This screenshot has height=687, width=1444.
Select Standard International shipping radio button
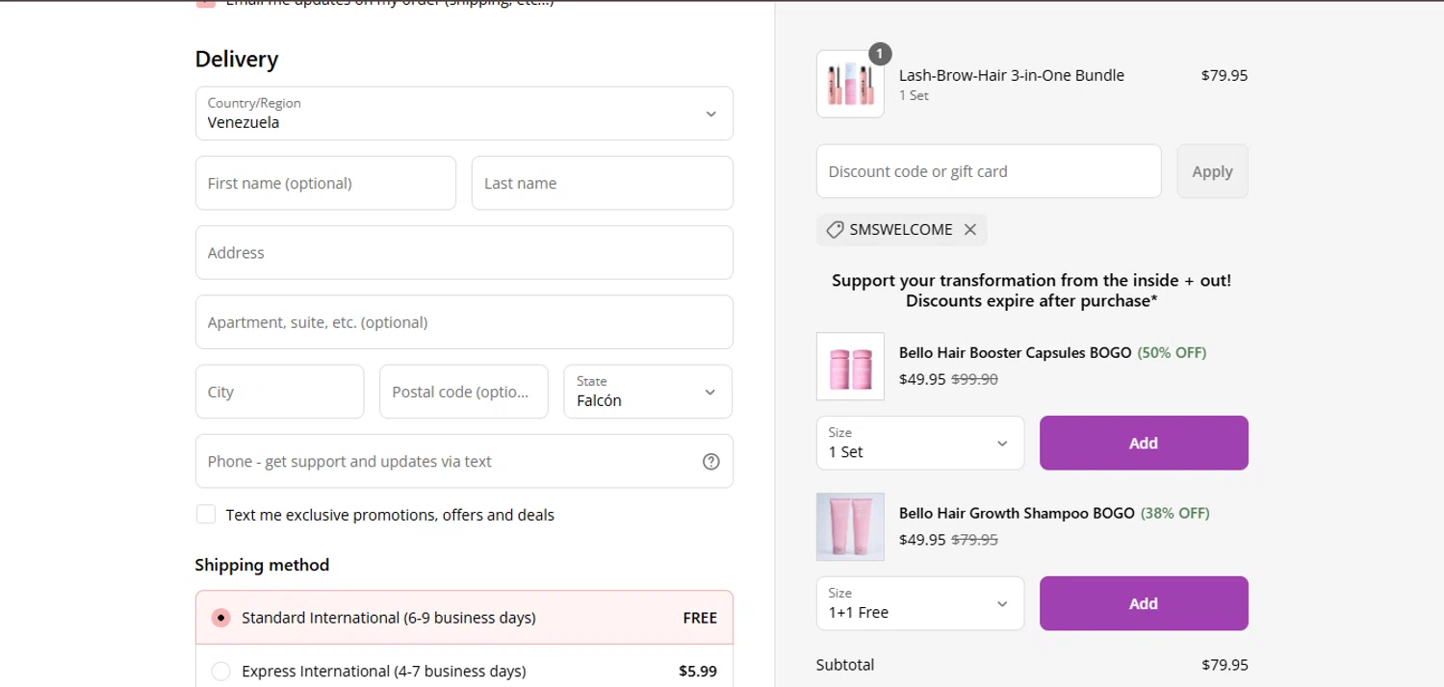click(x=221, y=618)
